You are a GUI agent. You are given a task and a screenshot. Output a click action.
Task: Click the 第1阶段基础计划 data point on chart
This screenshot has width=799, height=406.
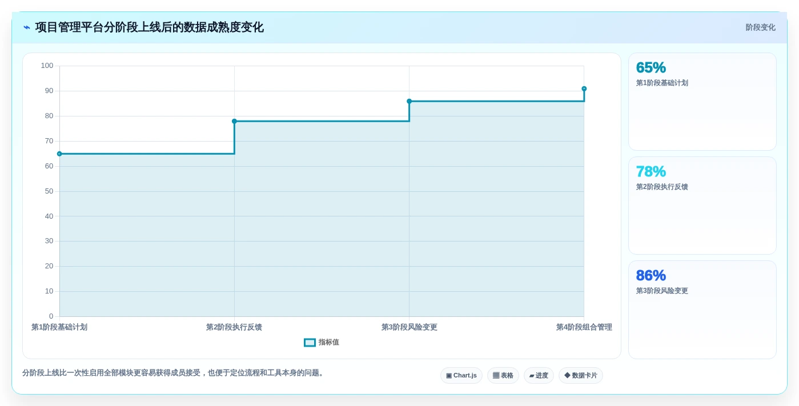59,154
